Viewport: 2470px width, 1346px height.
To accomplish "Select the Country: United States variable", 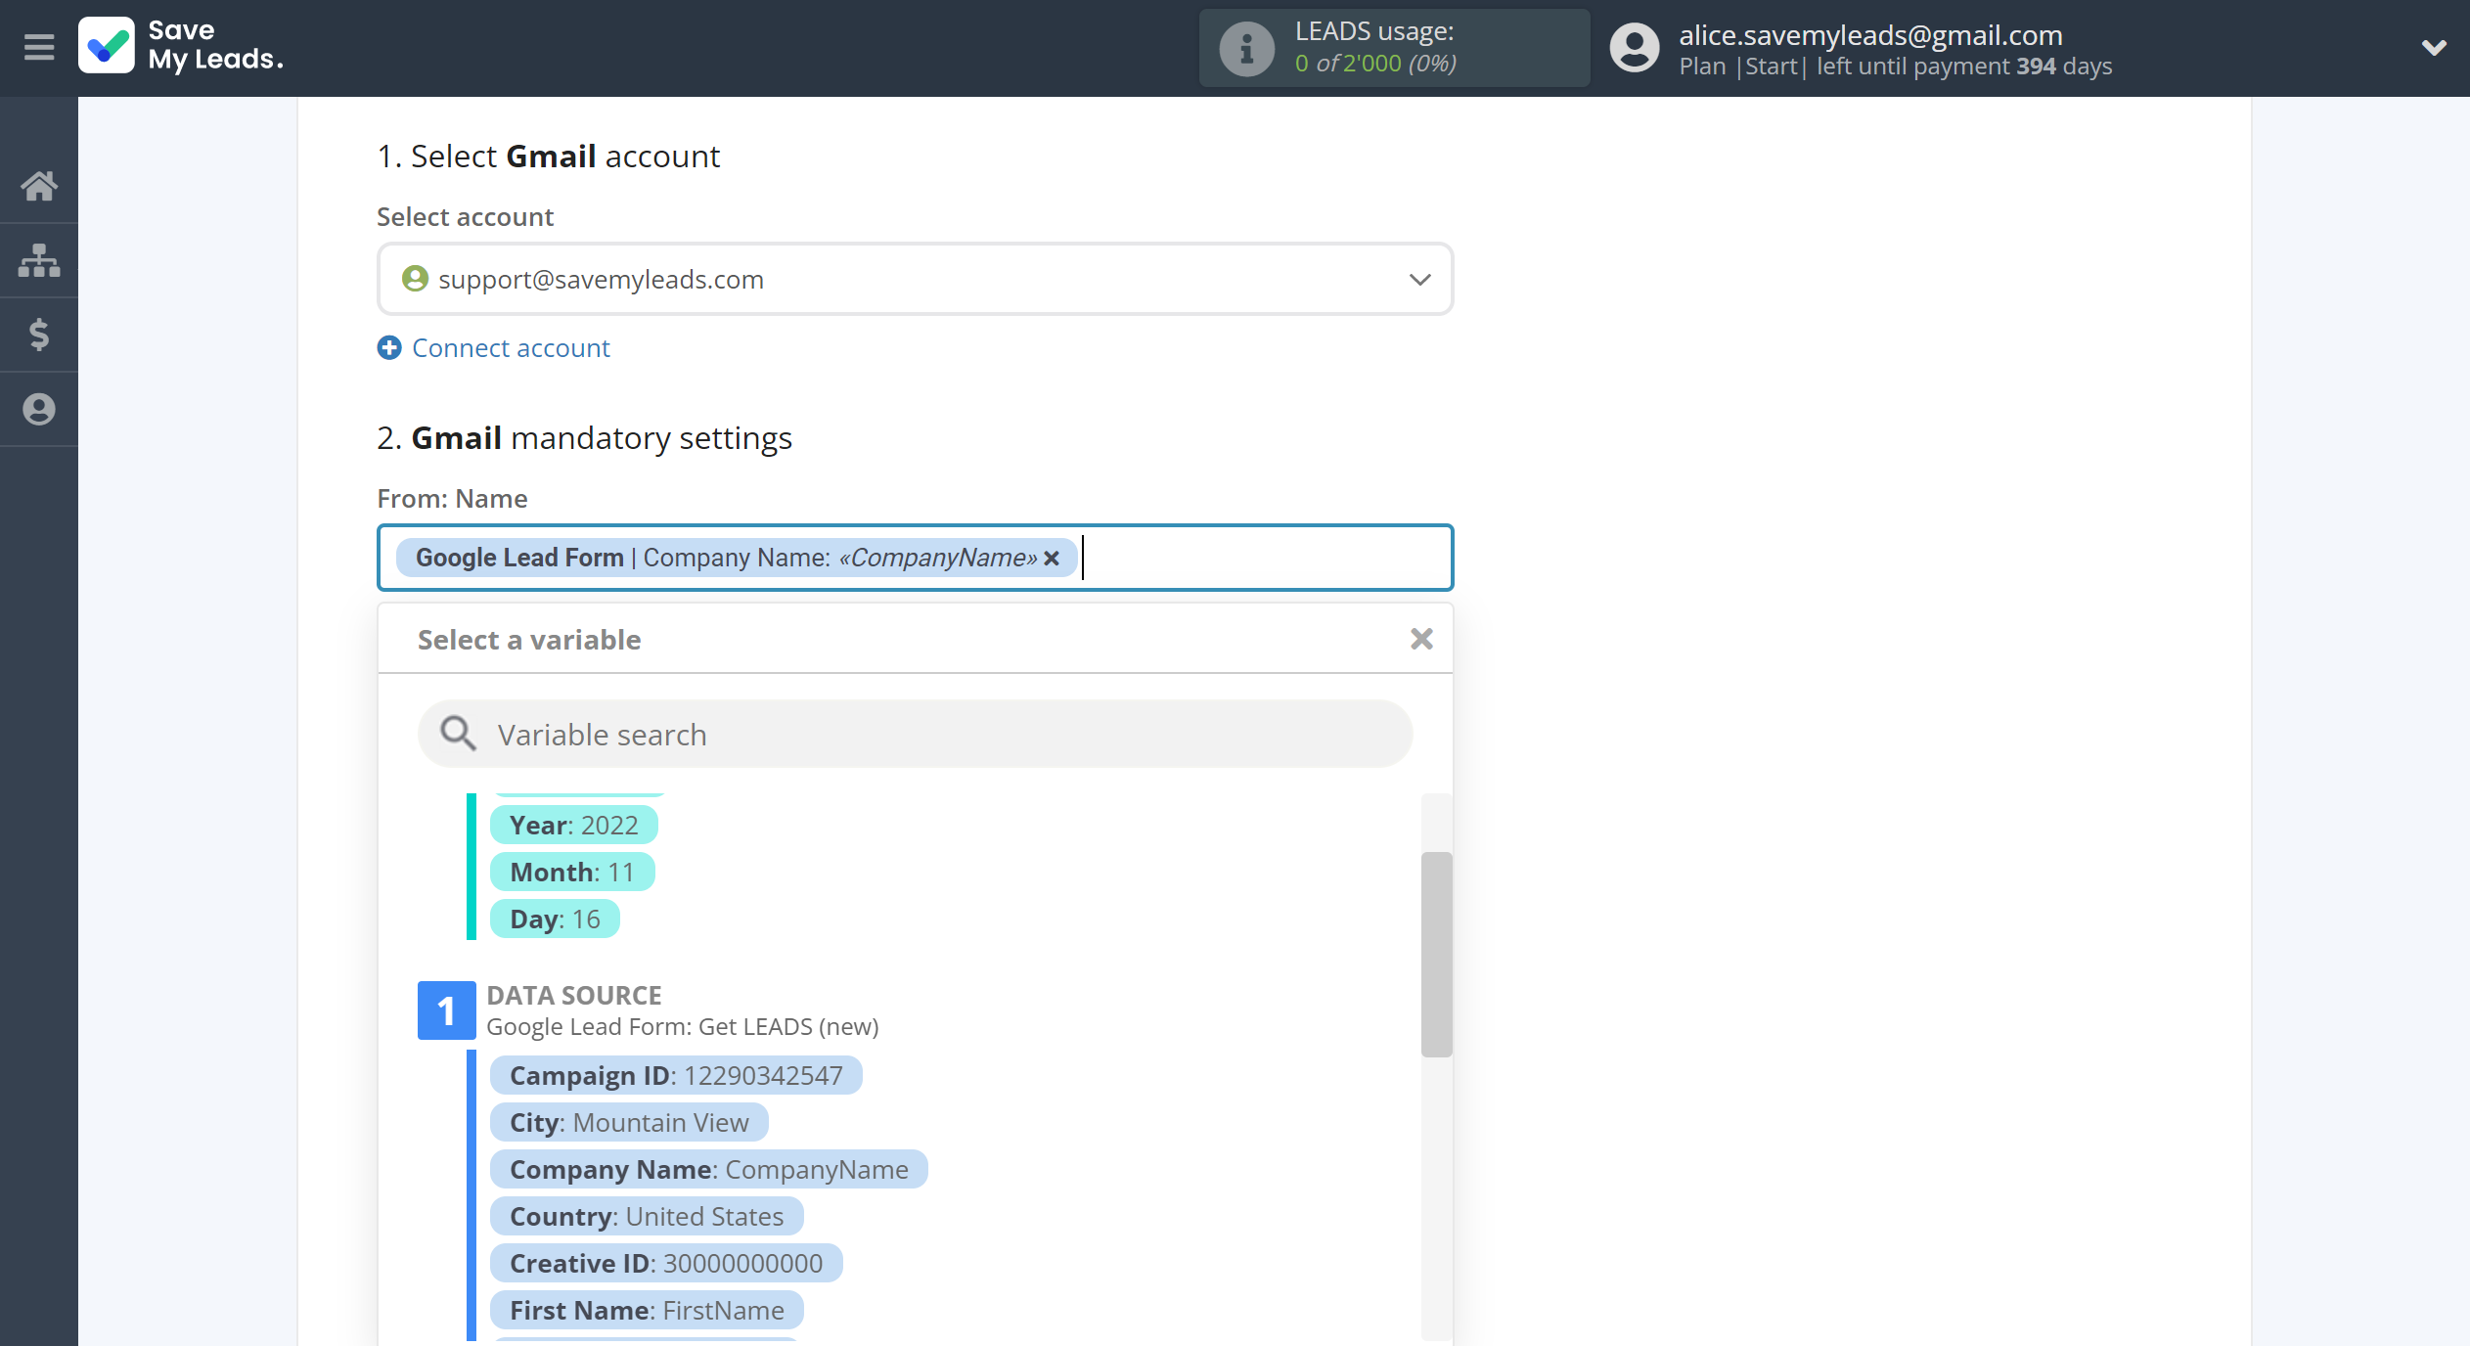I will coord(647,1216).
